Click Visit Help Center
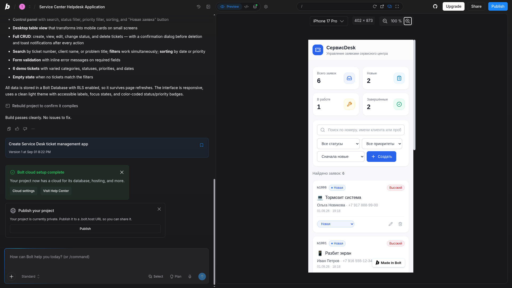 pos(56,191)
